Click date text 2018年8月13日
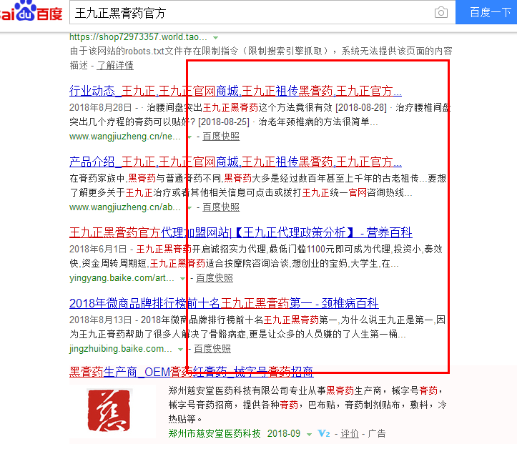 click(101, 320)
